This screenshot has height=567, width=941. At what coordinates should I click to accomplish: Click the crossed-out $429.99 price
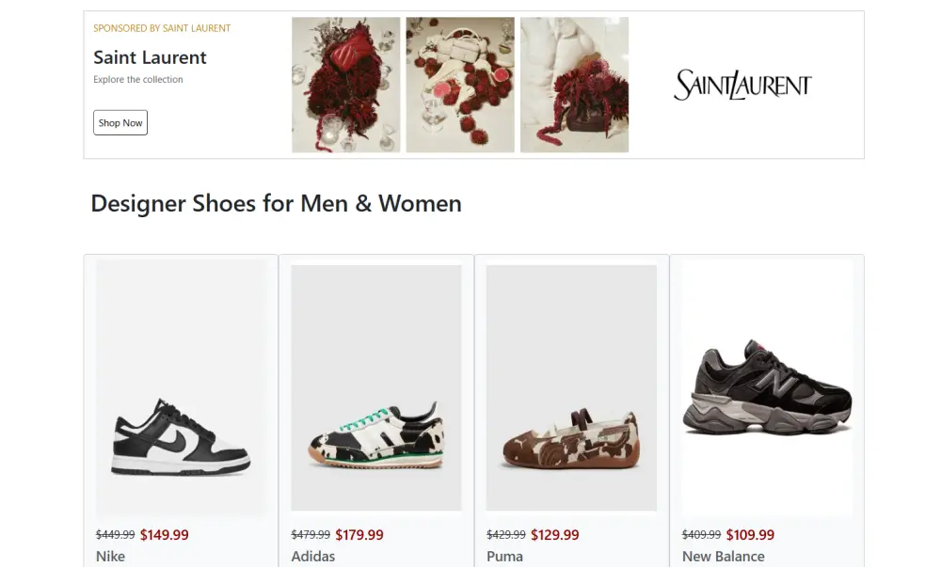pos(506,535)
